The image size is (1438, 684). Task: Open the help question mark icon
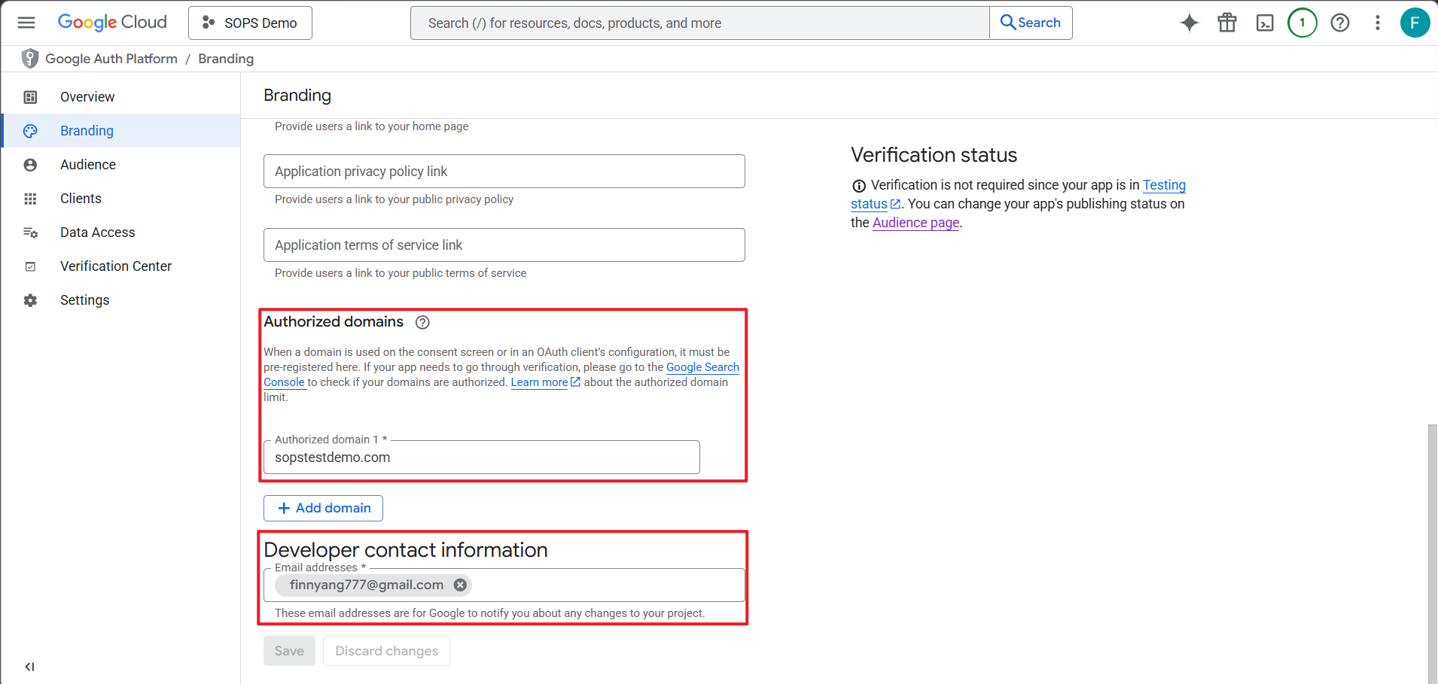(1339, 23)
